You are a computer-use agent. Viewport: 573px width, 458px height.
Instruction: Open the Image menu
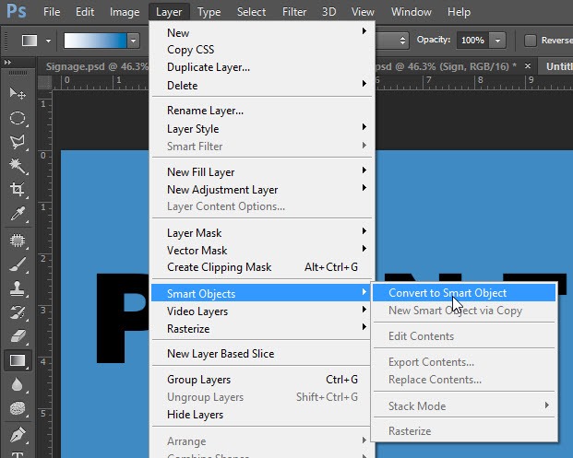[125, 12]
